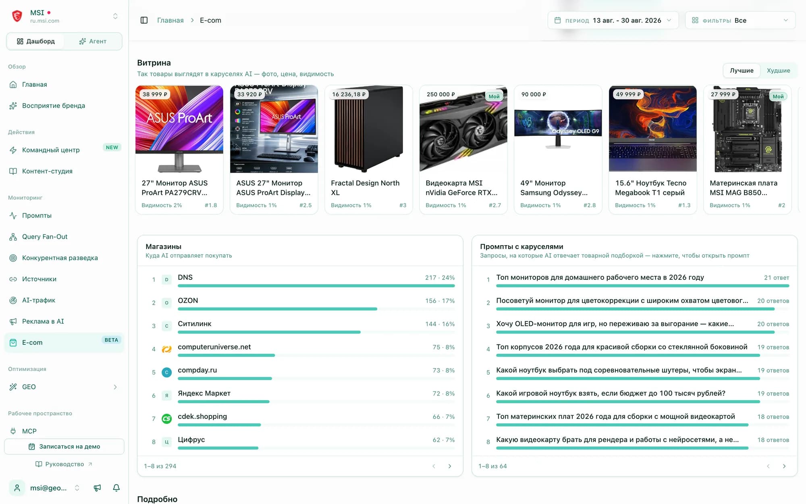Click the Главная home icon in sidebar
This screenshot has width=806, height=504.
point(13,85)
